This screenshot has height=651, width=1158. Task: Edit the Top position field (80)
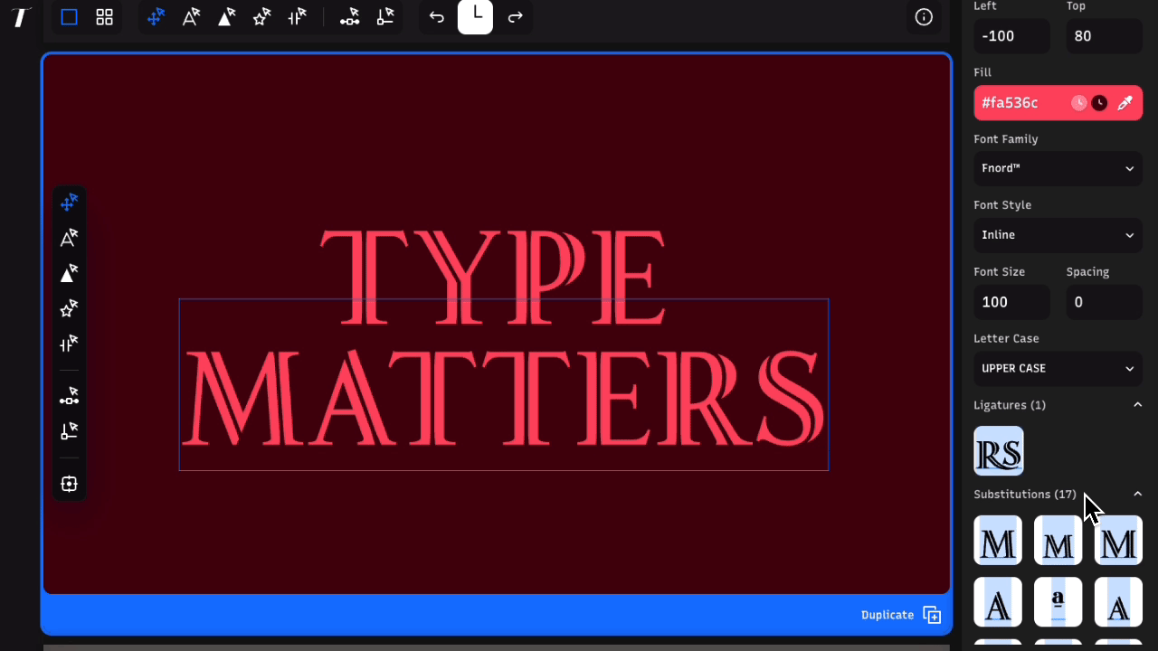point(1104,36)
